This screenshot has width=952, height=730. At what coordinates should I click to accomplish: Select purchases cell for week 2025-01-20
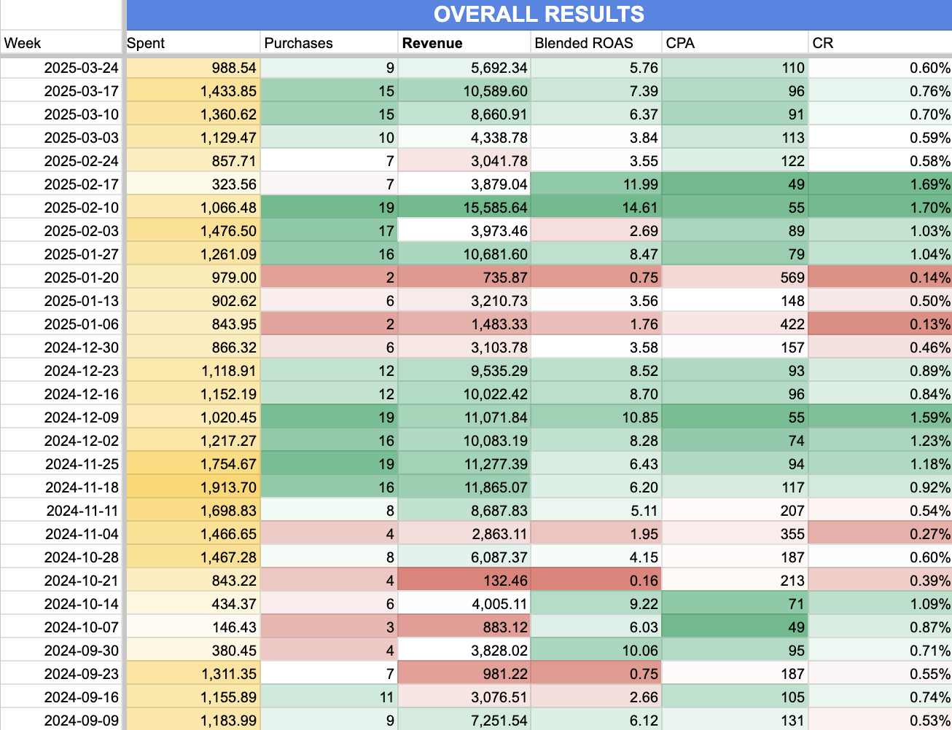(329, 278)
